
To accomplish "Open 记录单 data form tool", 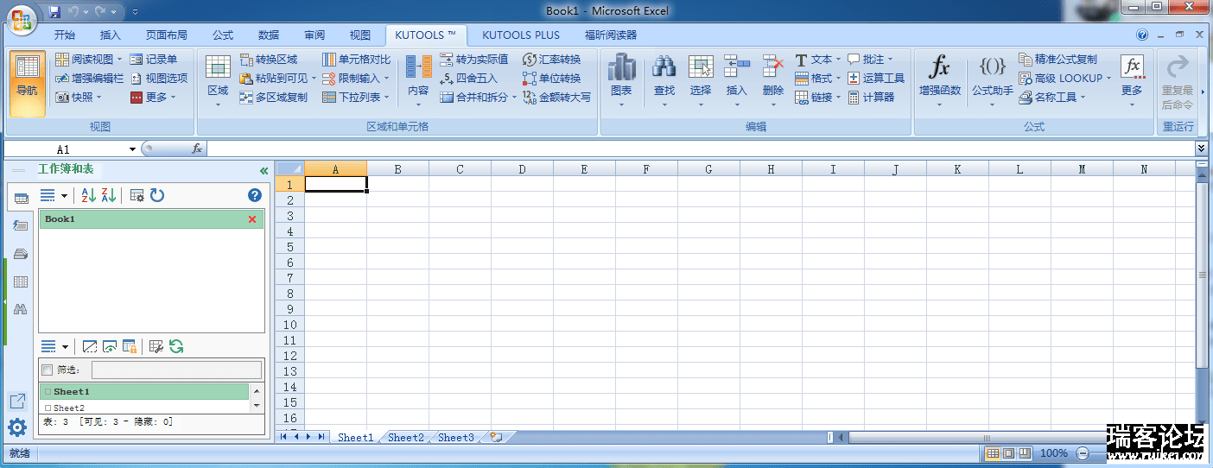I will click(153, 60).
